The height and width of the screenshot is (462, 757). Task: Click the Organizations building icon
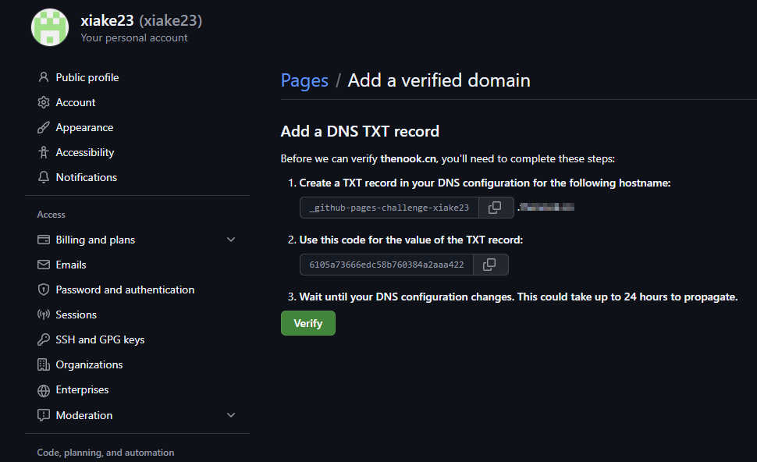44,364
